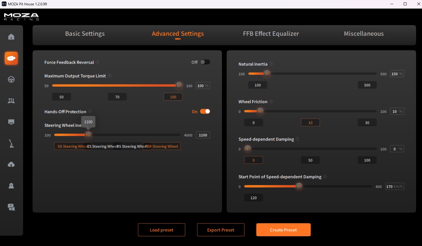Set Natural Inertia preset to 100
This screenshot has width=422, height=246.
pyautogui.click(x=258, y=85)
